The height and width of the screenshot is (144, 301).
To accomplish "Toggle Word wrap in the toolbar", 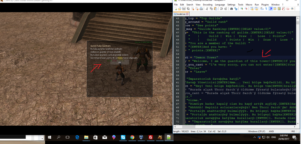I will click(x=262, y=9).
